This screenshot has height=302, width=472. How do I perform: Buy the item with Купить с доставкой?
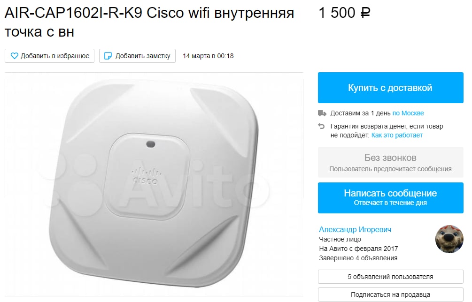point(390,88)
